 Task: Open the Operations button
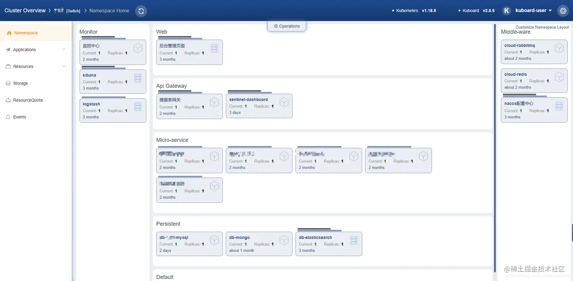[287, 26]
